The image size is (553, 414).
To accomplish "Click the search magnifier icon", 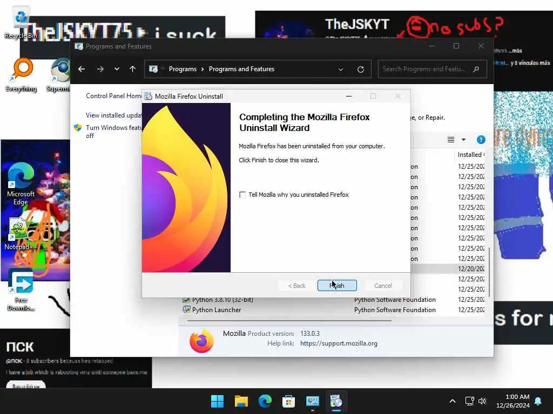I will click(476, 69).
